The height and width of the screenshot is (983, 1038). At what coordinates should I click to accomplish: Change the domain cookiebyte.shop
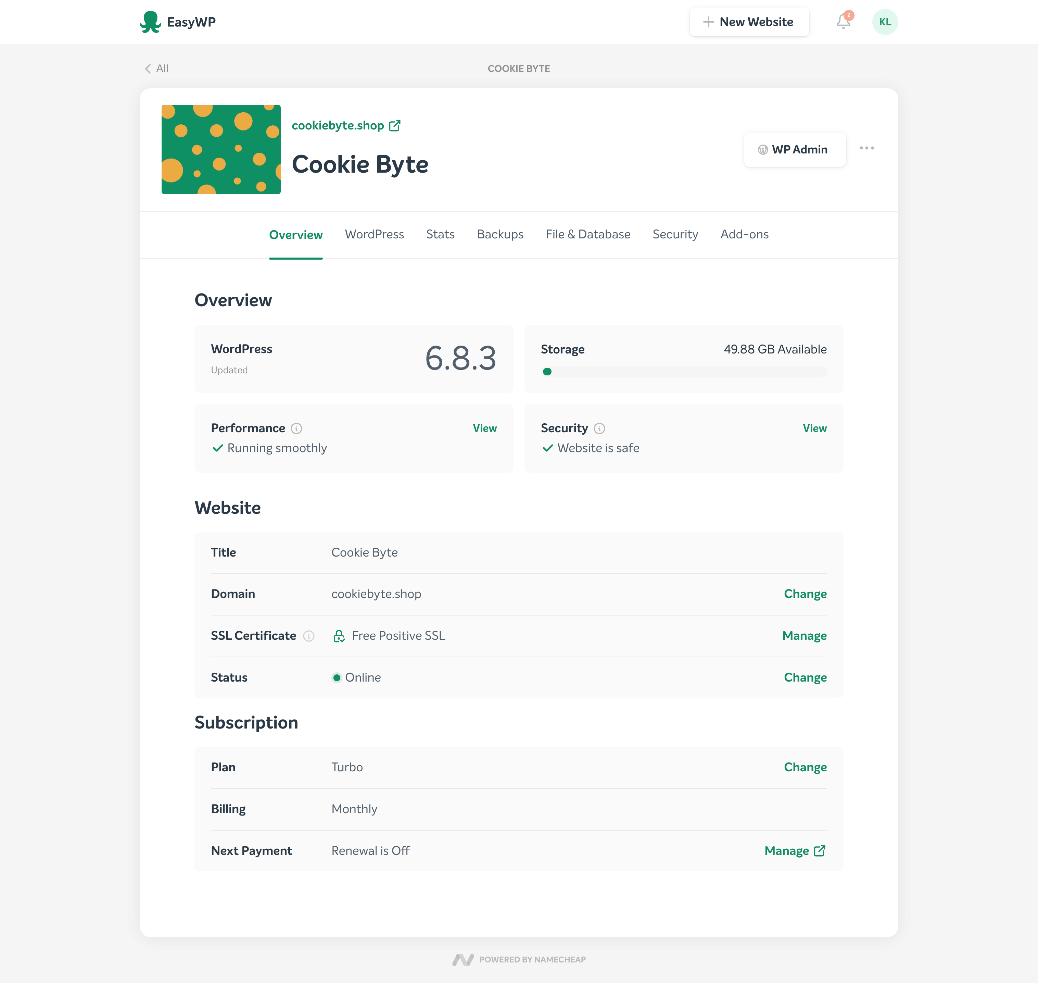[x=805, y=594]
